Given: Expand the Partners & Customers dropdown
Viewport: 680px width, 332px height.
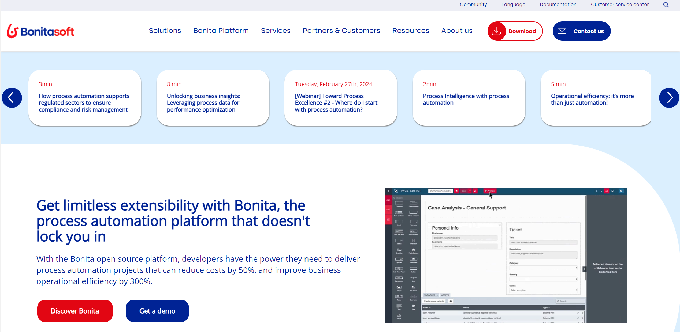Looking at the screenshot, I should click(341, 30).
